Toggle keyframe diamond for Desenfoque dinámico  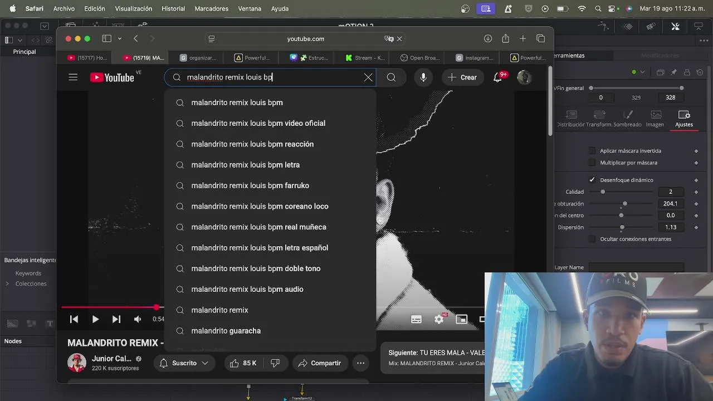tap(696, 180)
